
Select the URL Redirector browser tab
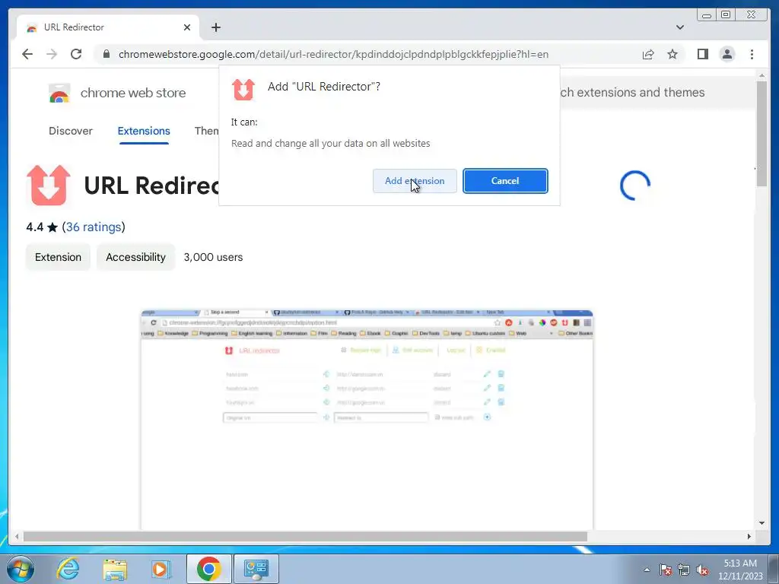108,27
